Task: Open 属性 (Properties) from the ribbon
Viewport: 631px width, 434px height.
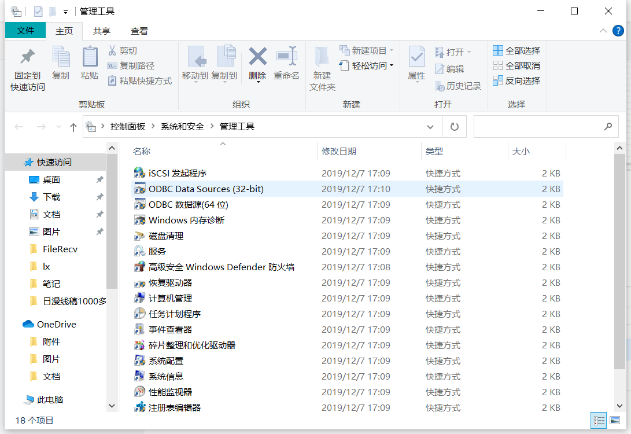Action: pyautogui.click(x=416, y=64)
